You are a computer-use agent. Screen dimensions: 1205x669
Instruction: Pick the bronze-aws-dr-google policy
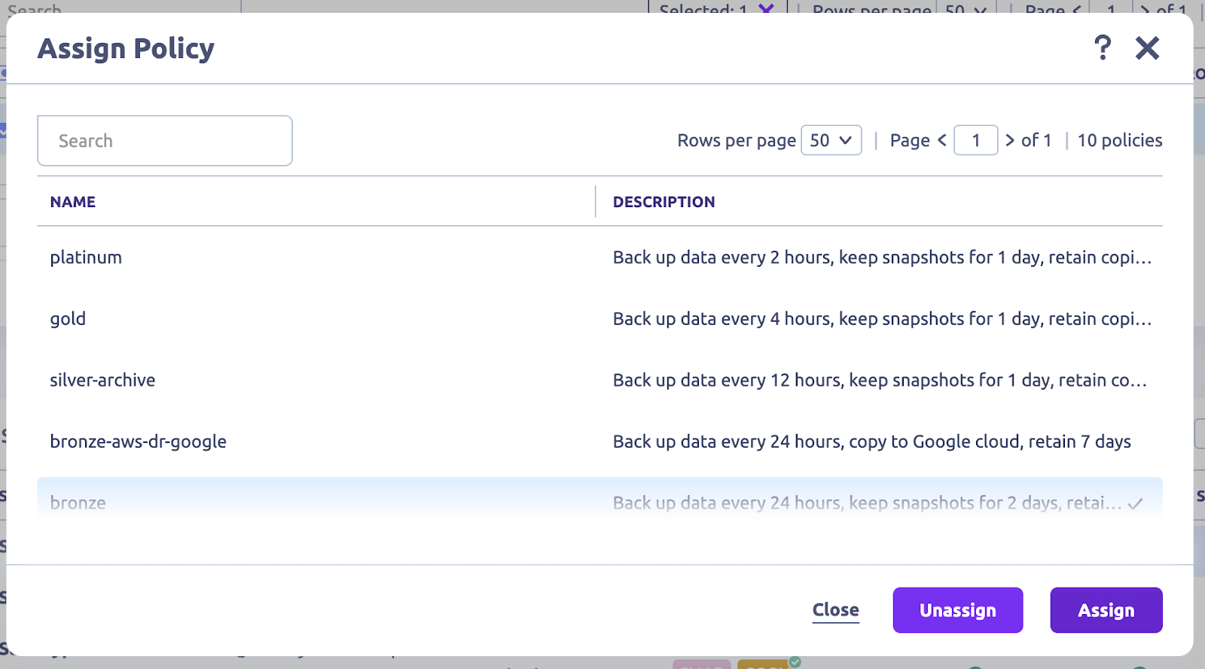138,441
